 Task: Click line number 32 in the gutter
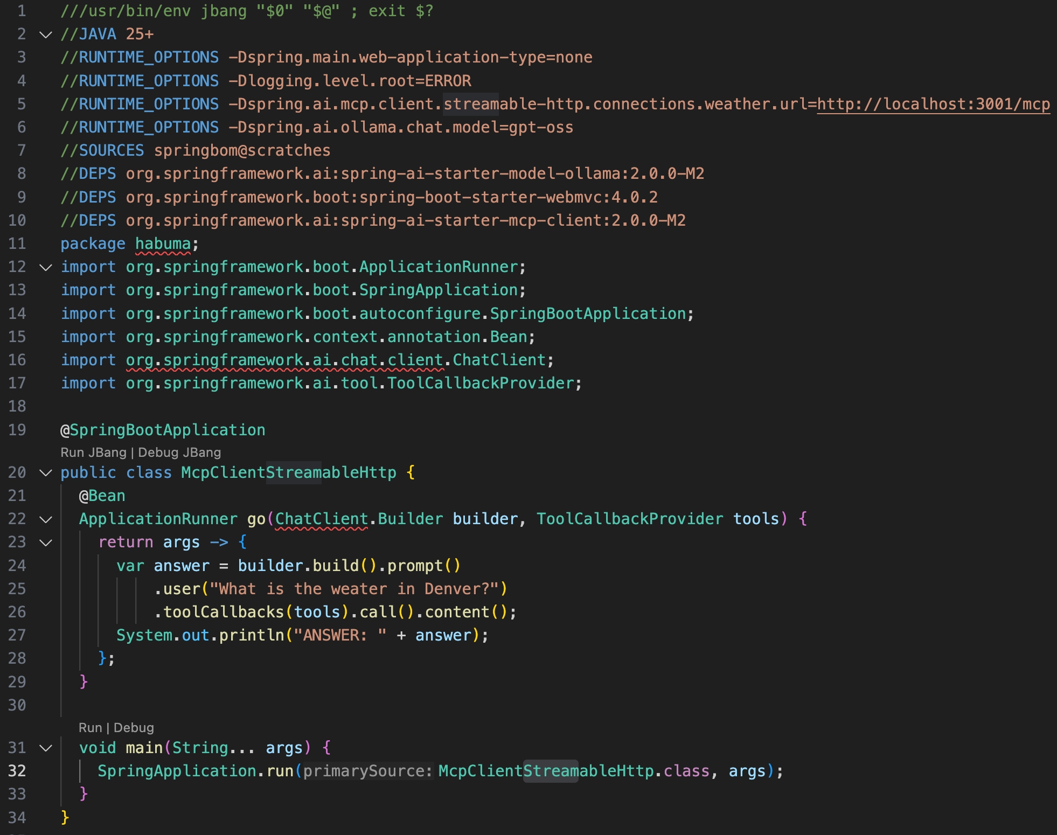pos(17,771)
